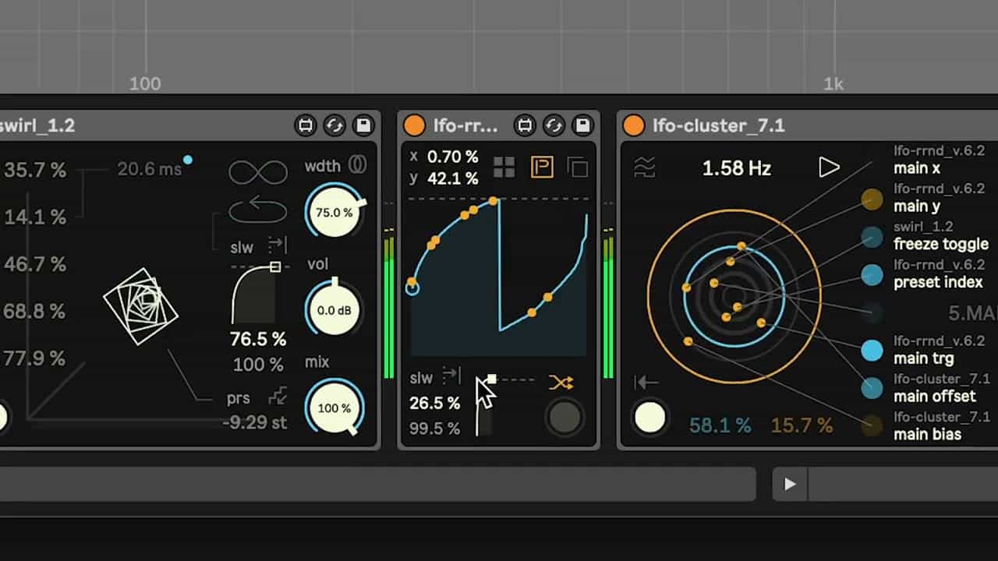
Task: Click the save disk icon on swirl_1.2
Action: 363,125
